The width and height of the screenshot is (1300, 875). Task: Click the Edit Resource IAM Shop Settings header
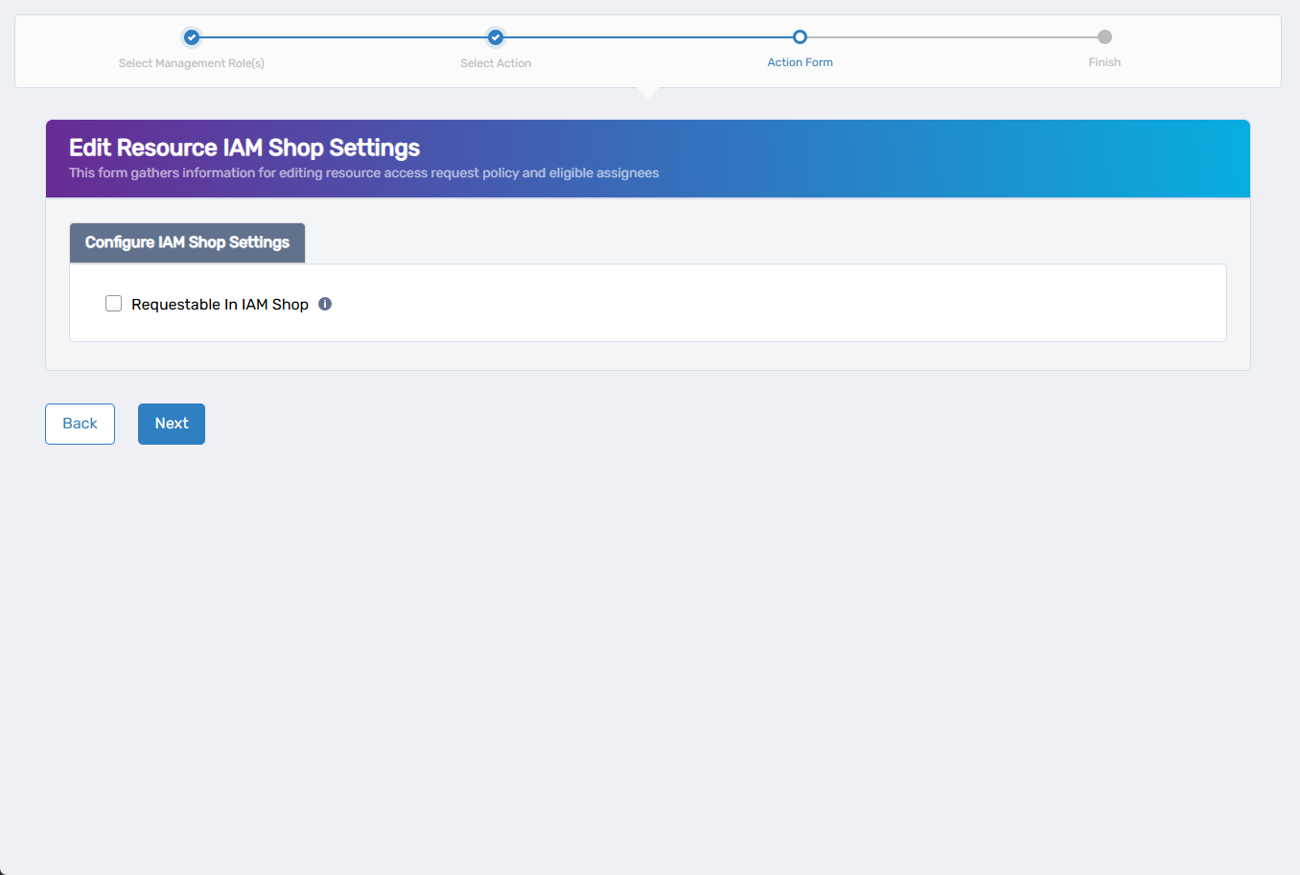244,148
